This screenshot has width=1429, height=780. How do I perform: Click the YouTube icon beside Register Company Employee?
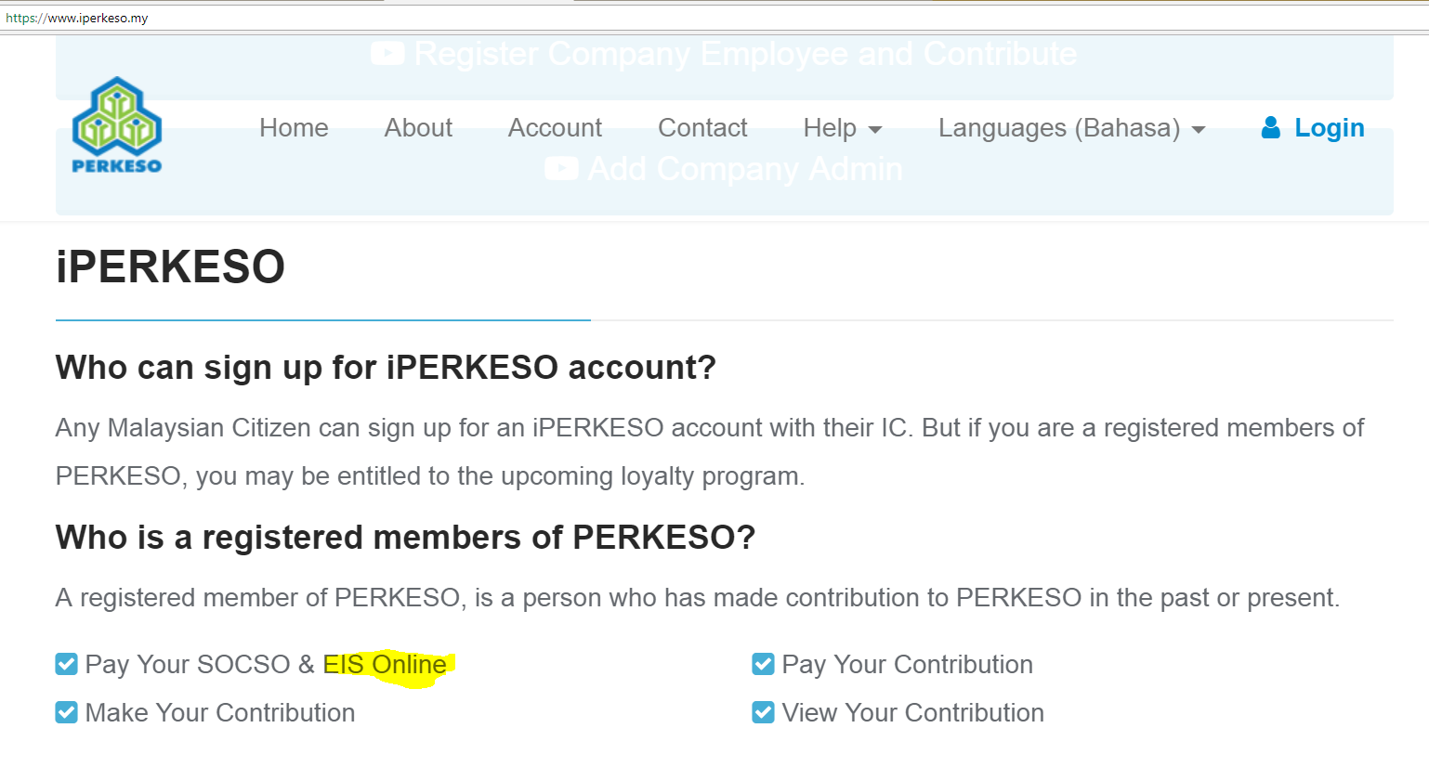point(387,54)
